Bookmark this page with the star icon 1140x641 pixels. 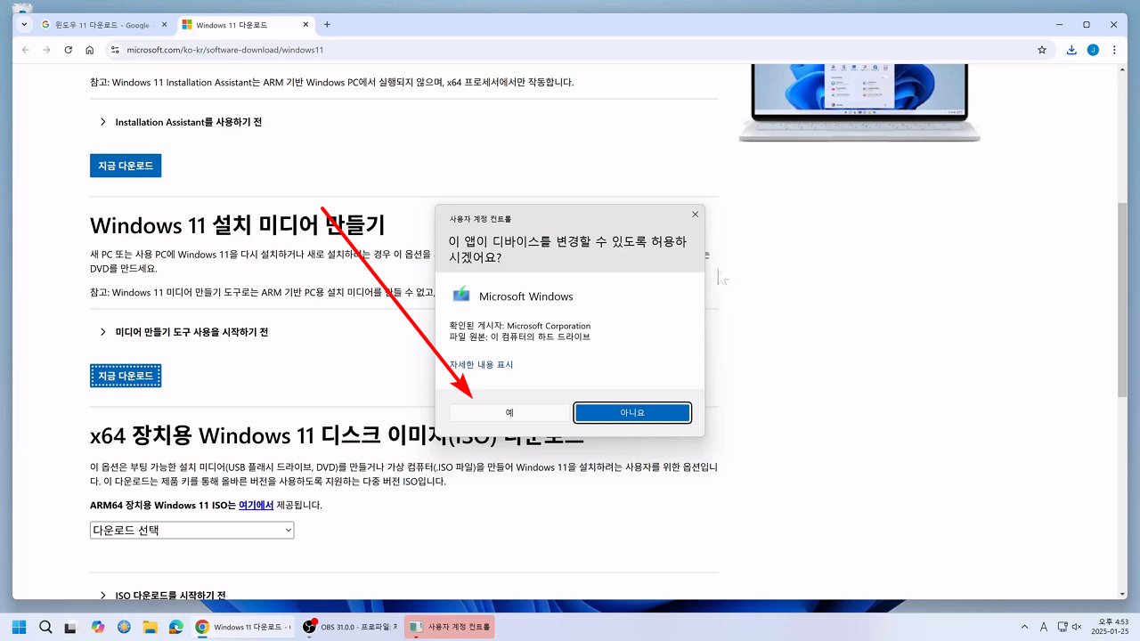point(1042,50)
